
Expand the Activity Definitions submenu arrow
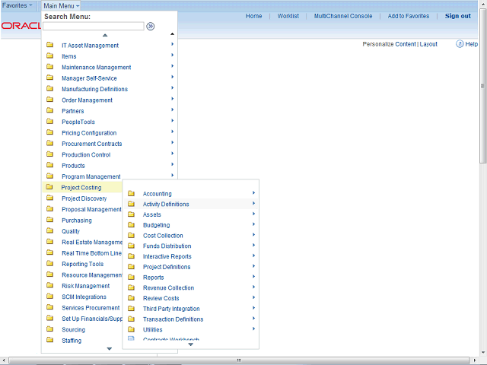(253, 204)
